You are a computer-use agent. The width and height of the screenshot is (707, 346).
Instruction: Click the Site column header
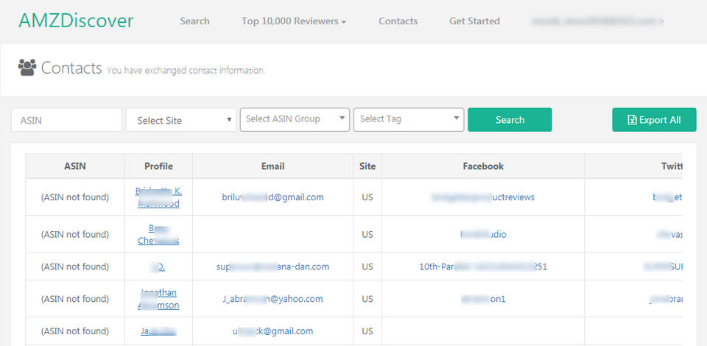367,166
